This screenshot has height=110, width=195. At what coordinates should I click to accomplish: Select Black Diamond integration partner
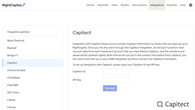[x=16, y=41]
